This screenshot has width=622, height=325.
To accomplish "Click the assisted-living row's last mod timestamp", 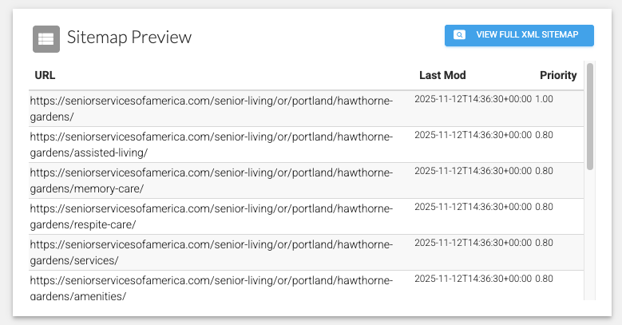I will [x=473, y=135].
